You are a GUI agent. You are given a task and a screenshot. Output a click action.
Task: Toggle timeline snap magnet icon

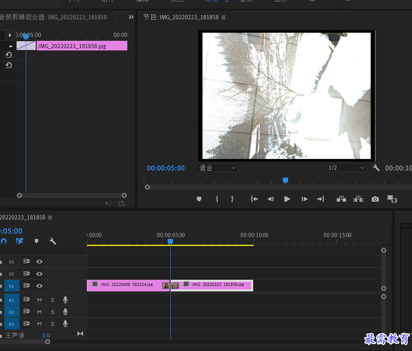(x=4, y=241)
